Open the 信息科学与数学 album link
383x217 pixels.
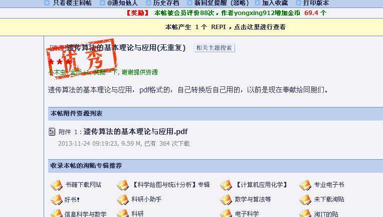pyautogui.click(x=86, y=214)
